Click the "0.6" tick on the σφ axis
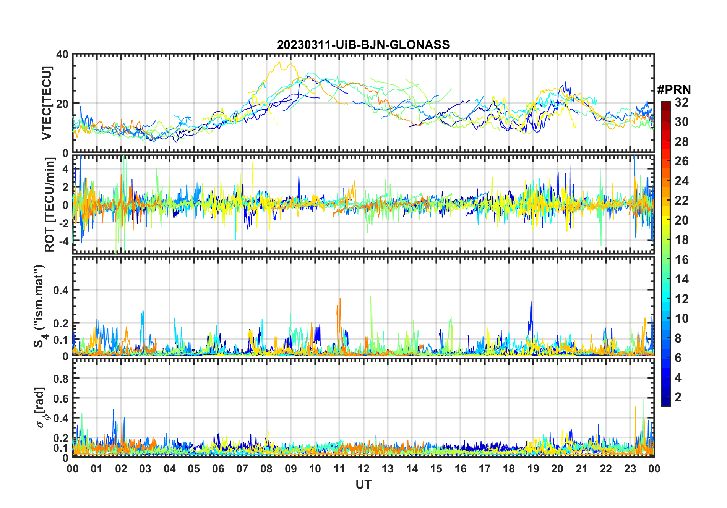This screenshot has width=727, height=508. pyautogui.click(x=61, y=398)
